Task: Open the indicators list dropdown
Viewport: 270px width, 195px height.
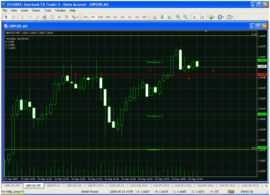Action: tap(212, 17)
